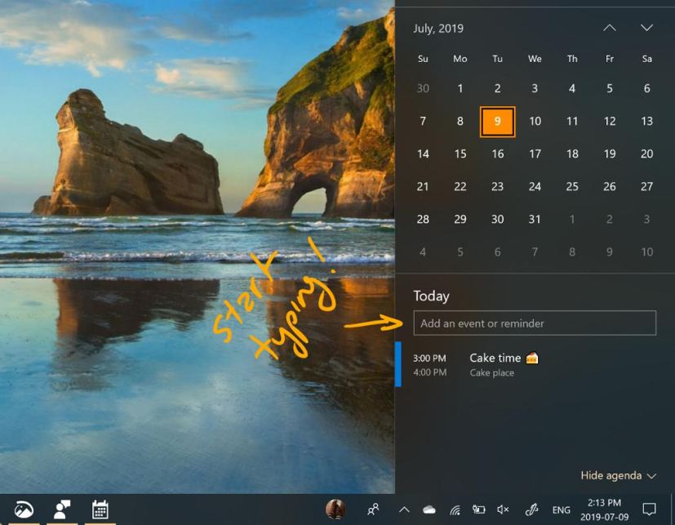Open the Windows Ink pen tray icon

[531, 509]
